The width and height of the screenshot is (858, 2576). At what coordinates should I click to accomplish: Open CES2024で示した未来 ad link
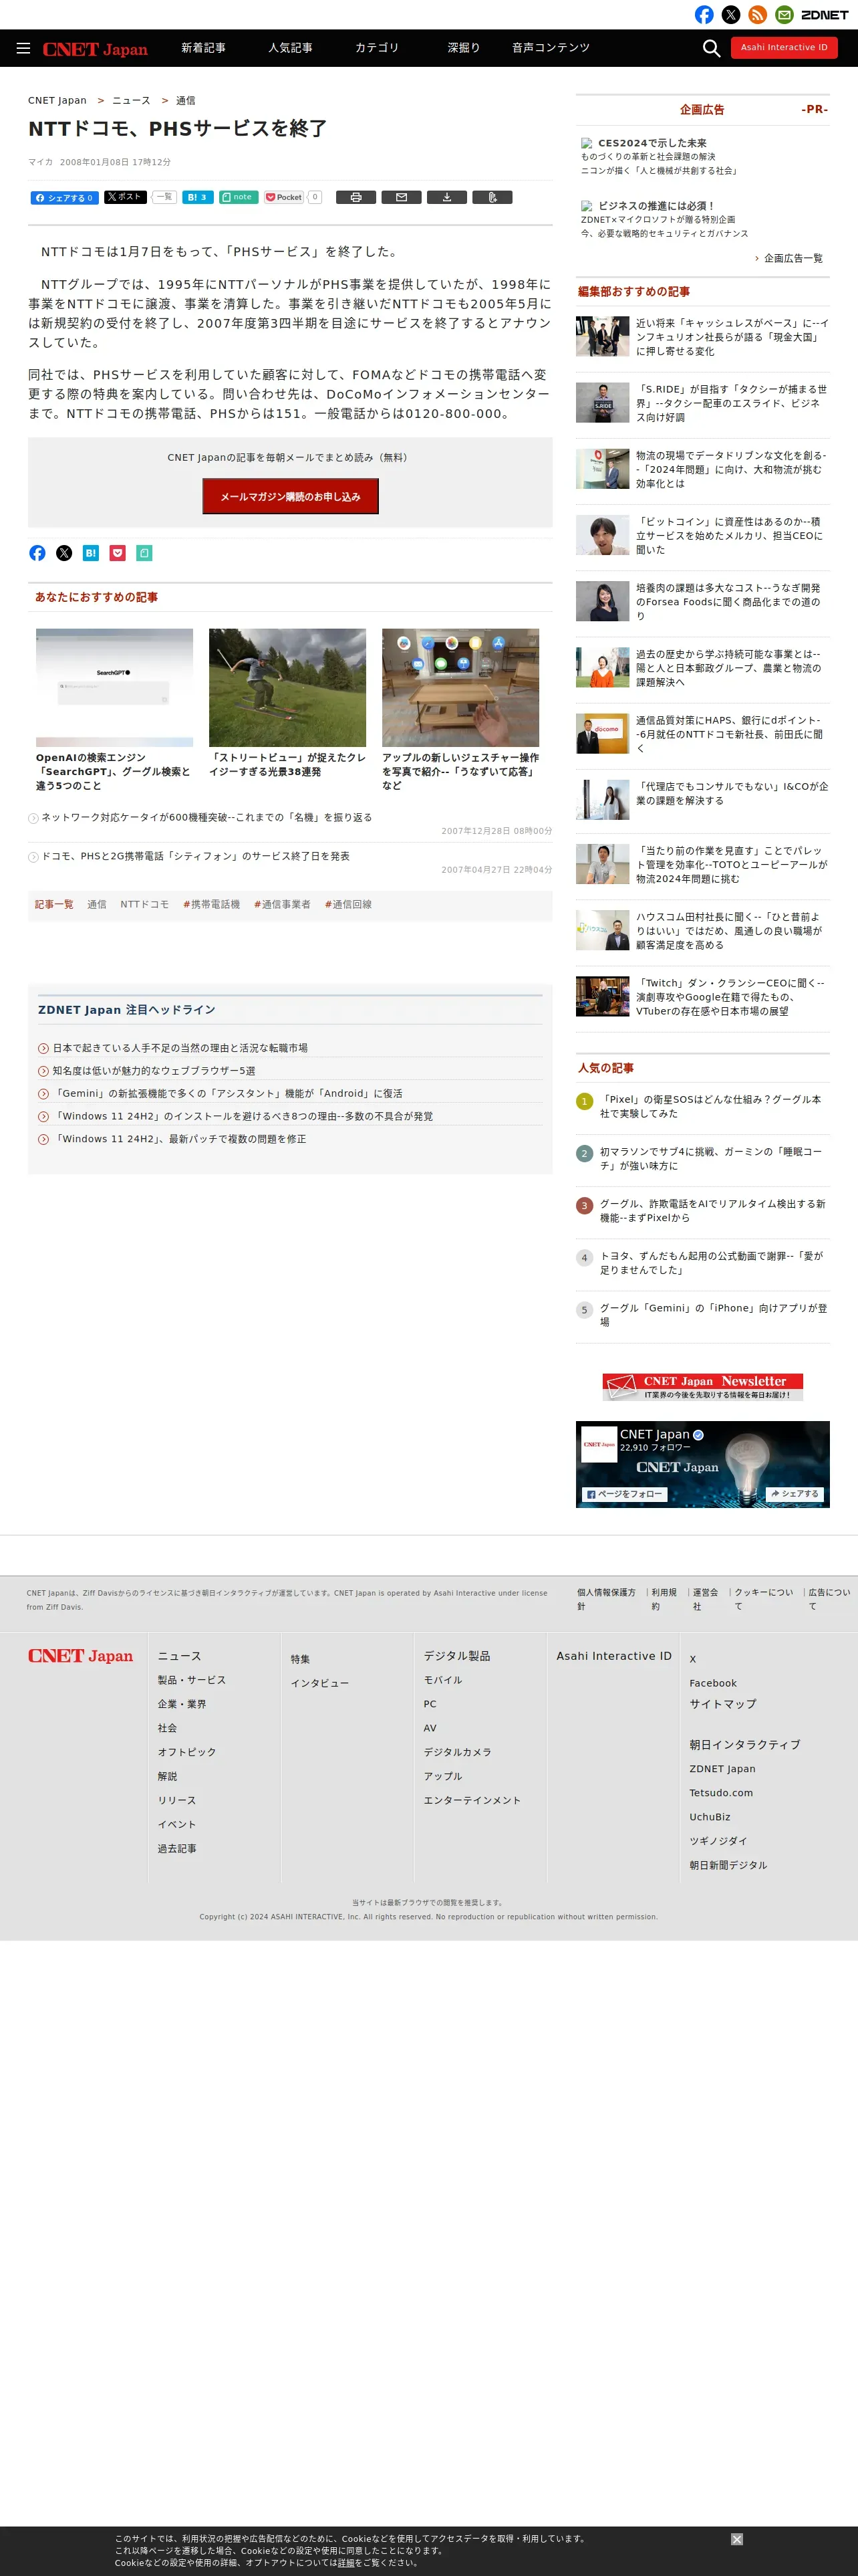pyautogui.click(x=652, y=144)
